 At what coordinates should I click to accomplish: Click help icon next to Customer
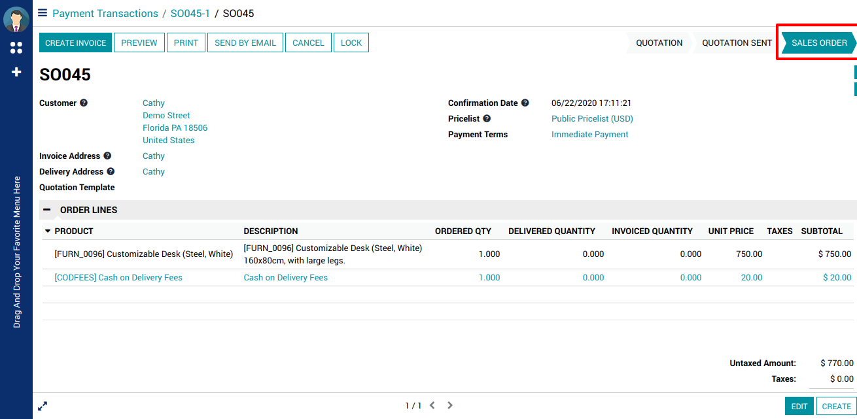coord(84,103)
